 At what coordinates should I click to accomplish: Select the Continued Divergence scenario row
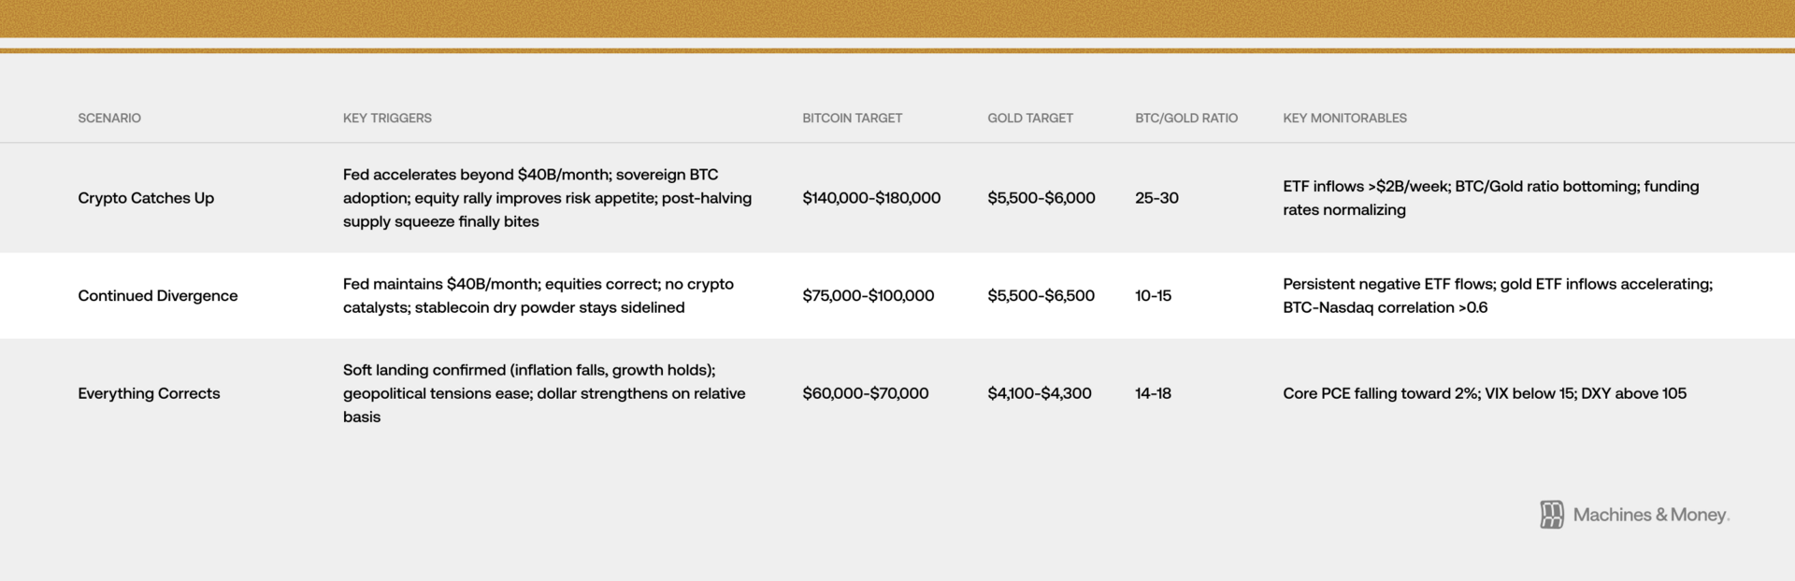pyautogui.click(x=897, y=295)
